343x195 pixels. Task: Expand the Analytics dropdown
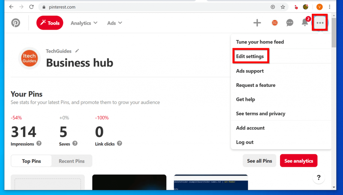[84, 23]
